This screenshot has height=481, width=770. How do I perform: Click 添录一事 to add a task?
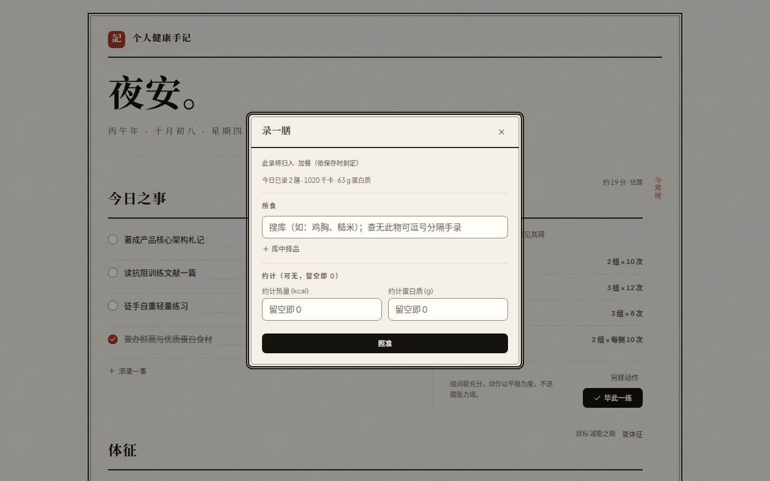128,371
